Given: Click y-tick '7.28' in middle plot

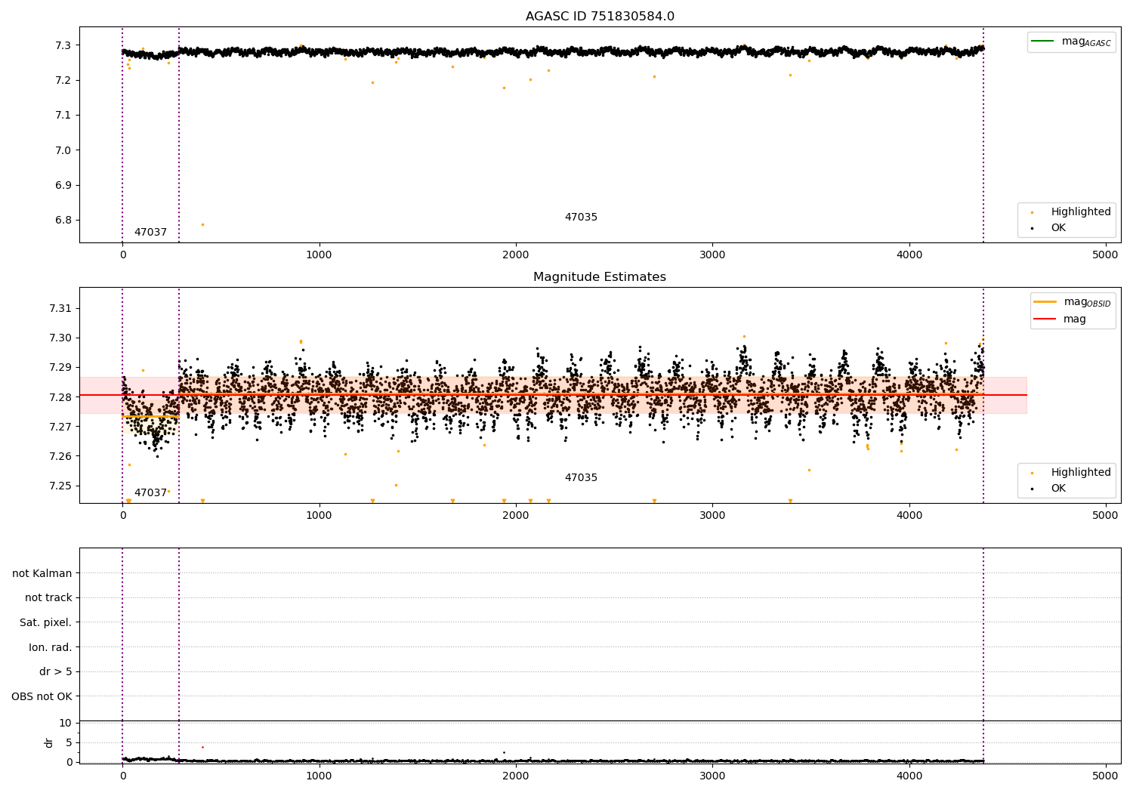Looking at the screenshot, I should pyautogui.click(x=60, y=397).
